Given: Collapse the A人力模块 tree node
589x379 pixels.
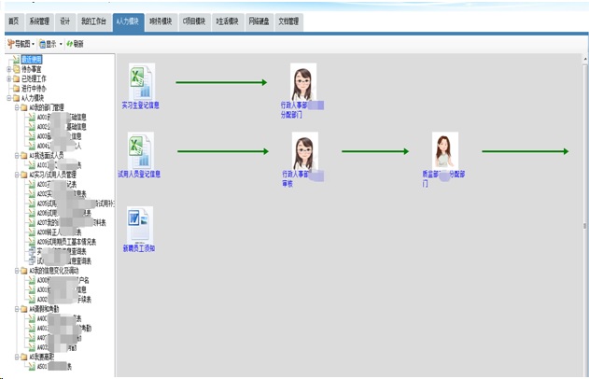Looking at the screenshot, I should click(x=8, y=97).
